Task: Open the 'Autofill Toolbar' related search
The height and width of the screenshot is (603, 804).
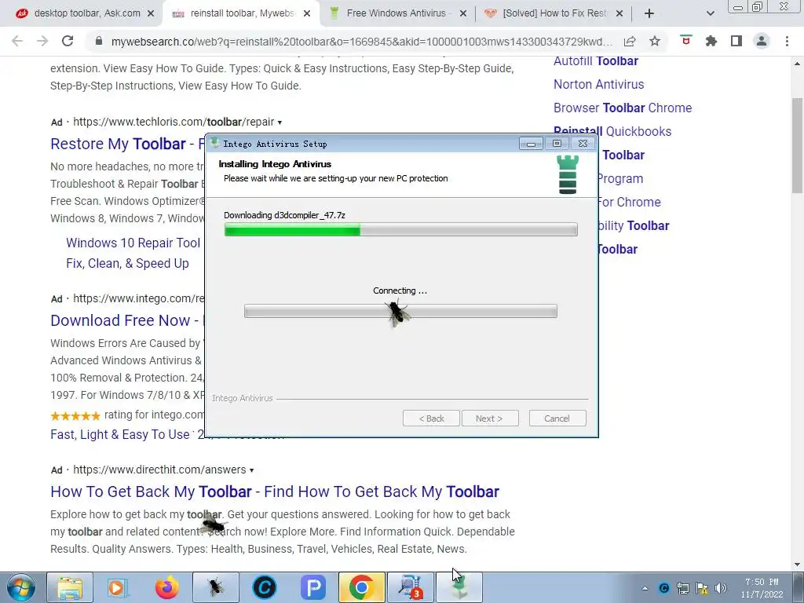Action: coord(596,61)
